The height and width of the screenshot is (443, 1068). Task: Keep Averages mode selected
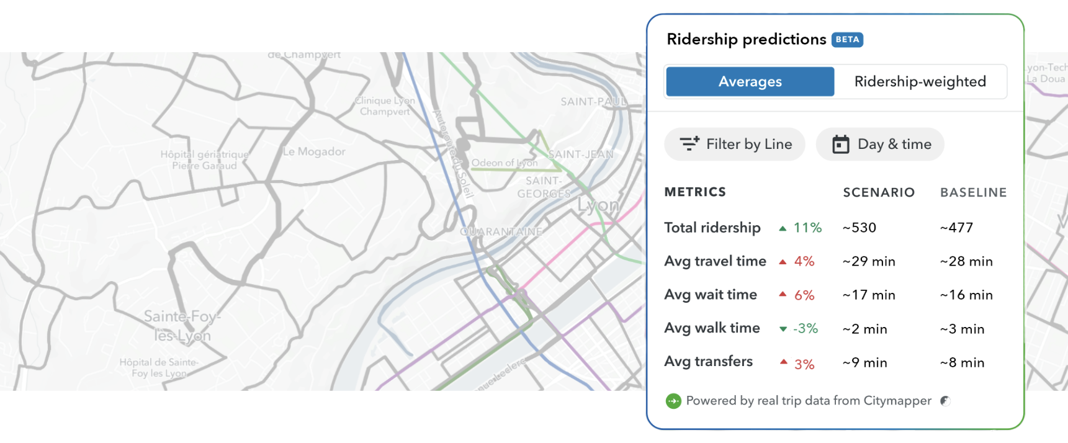click(x=750, y=81)
